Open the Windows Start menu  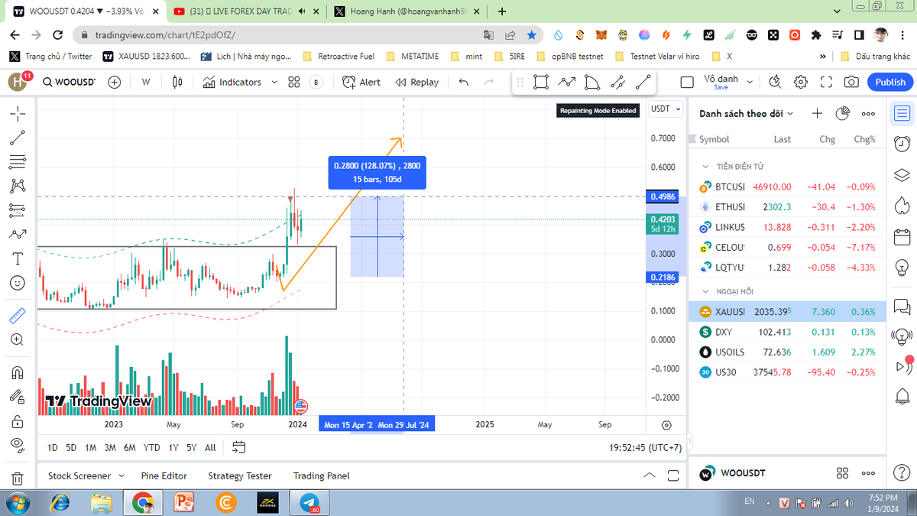[x=18, y=502]
